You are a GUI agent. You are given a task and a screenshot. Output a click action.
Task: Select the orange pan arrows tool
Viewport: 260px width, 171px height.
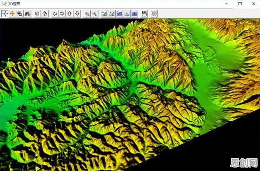[x=12, y=14]
